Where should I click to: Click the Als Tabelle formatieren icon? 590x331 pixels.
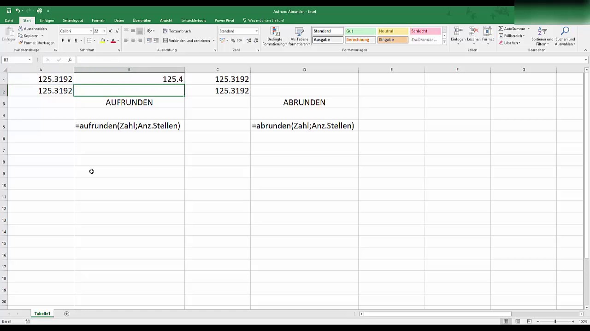[x=300, y=31]
